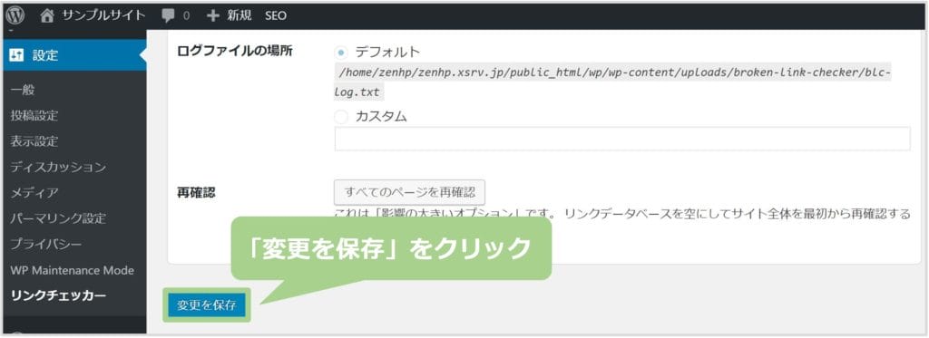929x338 pixels.
Task: Click the plus icon for 新規
Action: 213,16
